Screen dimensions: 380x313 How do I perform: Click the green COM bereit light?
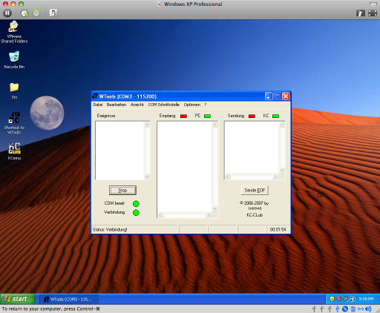[136, 203]
